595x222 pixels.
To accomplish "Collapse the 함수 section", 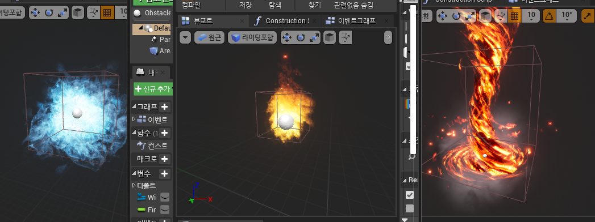I will coord(134,133).
